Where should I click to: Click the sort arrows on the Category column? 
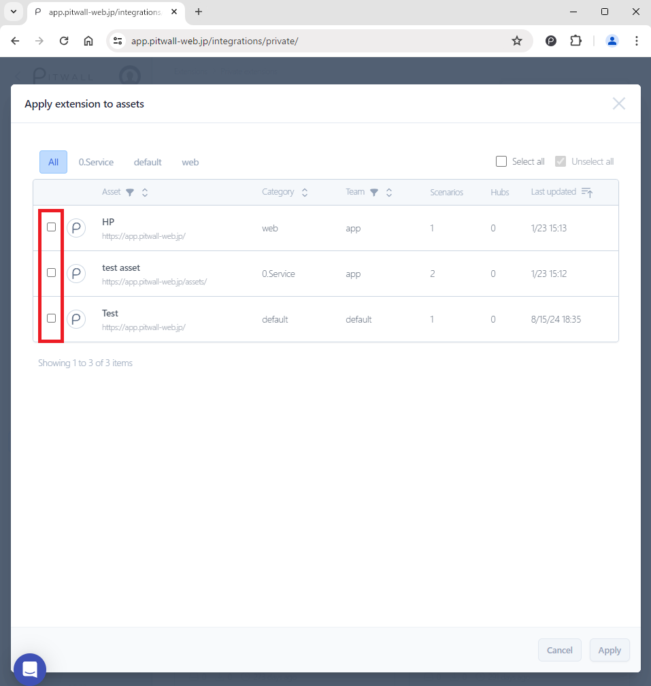point(304,192)
